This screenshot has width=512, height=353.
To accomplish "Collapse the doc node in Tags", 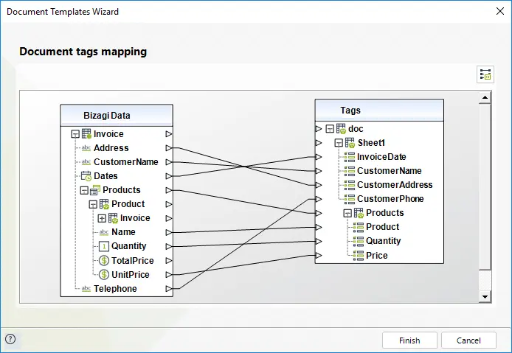I will pyautogui.click(x=330, y=129).
